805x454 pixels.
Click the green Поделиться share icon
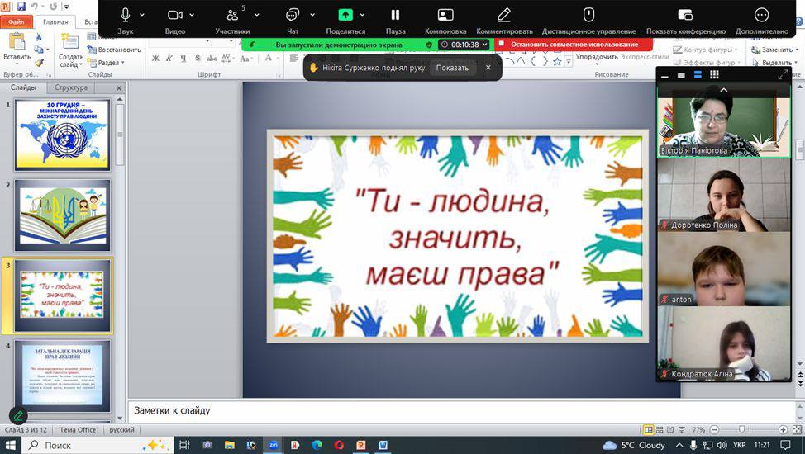[345, 15]
